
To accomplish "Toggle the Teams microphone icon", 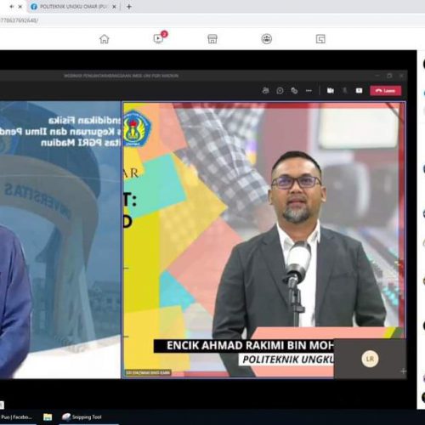I will tap(345, 90).
